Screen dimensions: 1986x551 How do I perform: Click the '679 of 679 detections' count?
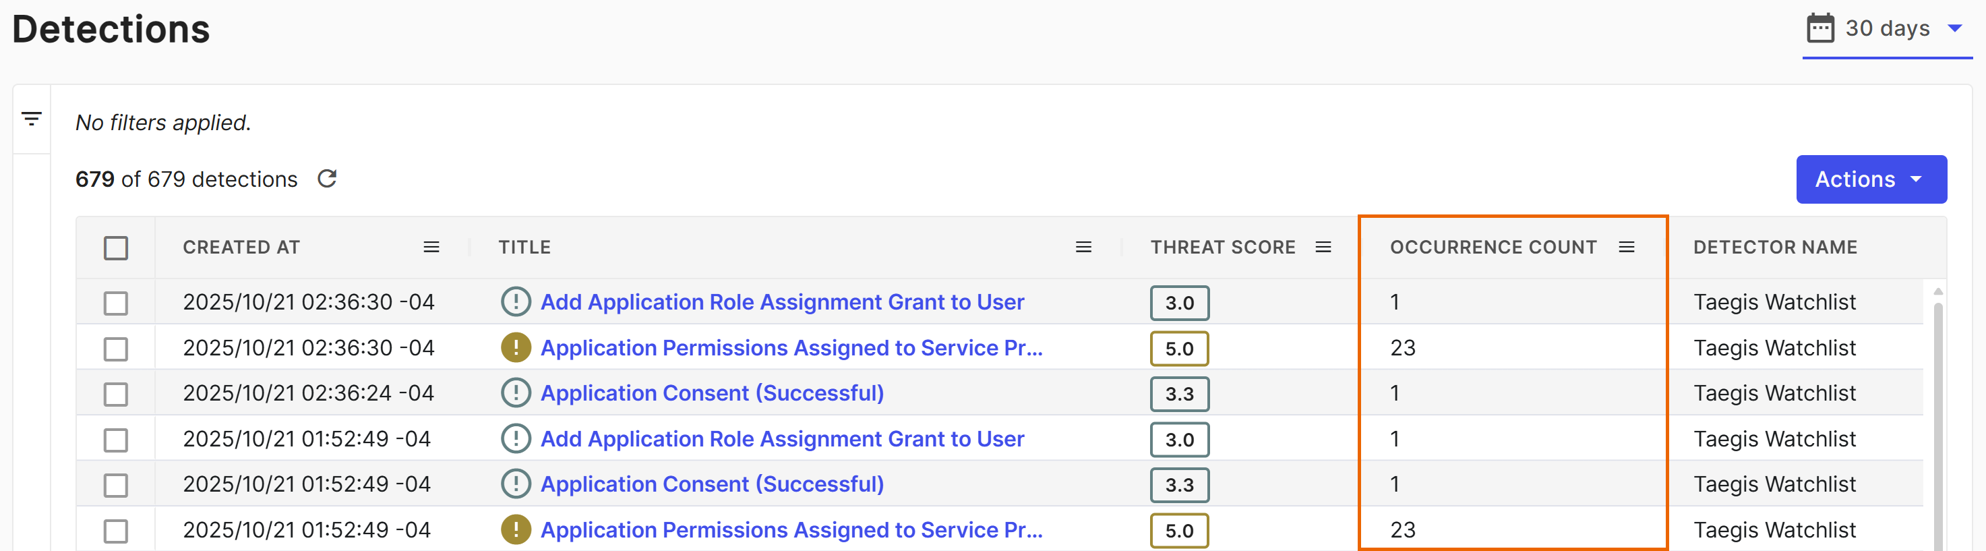tap(186, 179)
